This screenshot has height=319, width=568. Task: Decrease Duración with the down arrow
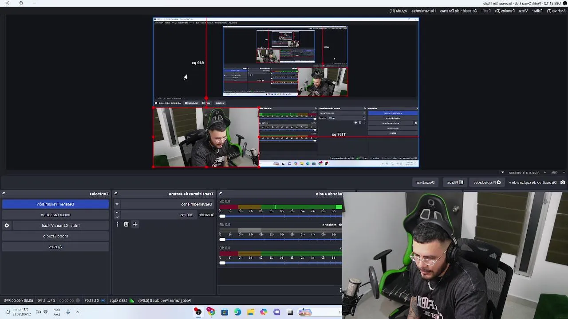pos(117,217)
